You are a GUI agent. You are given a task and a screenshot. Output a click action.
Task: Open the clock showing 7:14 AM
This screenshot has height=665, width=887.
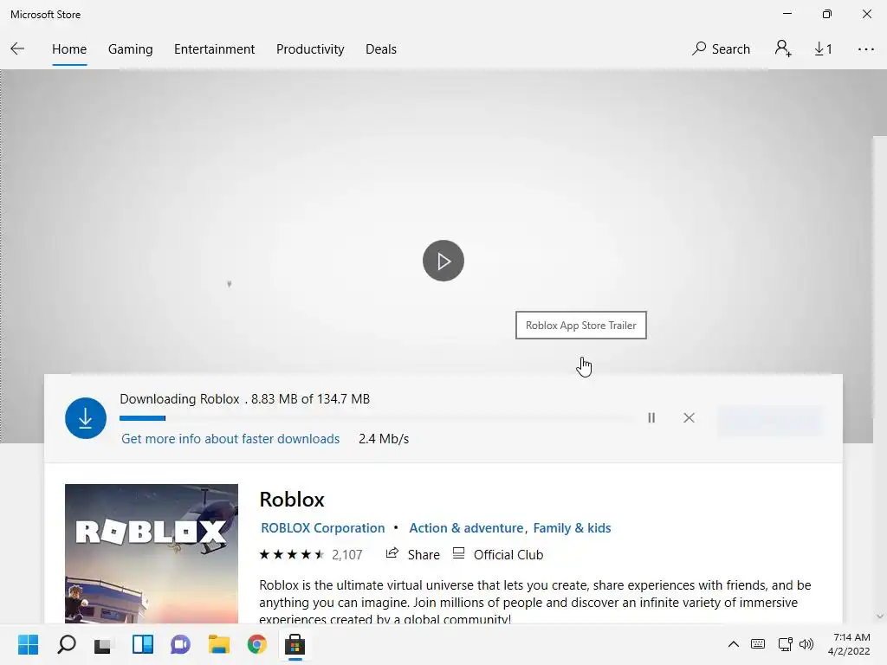[x=849, y=644]
